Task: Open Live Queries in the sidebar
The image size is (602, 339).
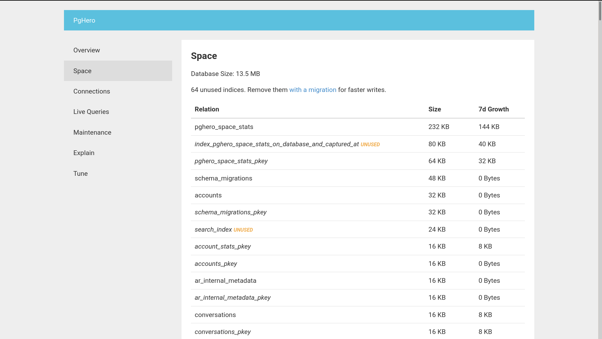Action: click(x=91, y=112)
